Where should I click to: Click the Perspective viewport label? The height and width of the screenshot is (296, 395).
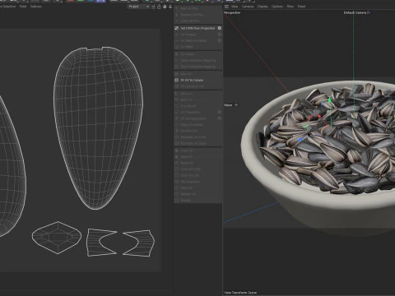tap(232, 12)
